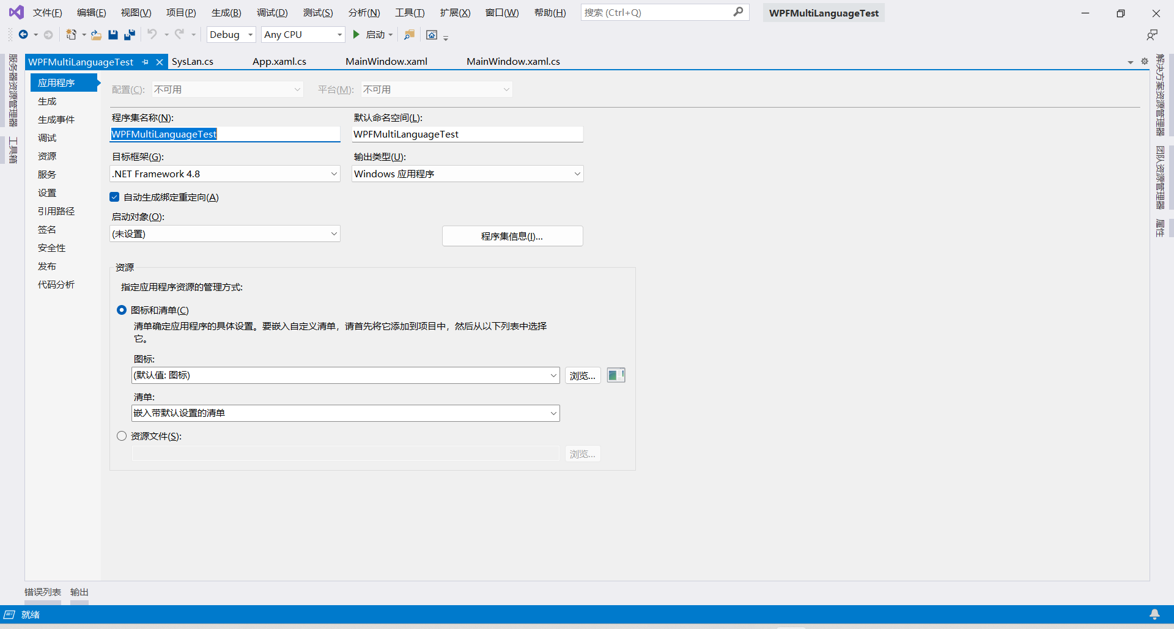Screen dimensions: 1174x629
Task: Switch to the SysLan.cs tab
Action: coord(193,62)
